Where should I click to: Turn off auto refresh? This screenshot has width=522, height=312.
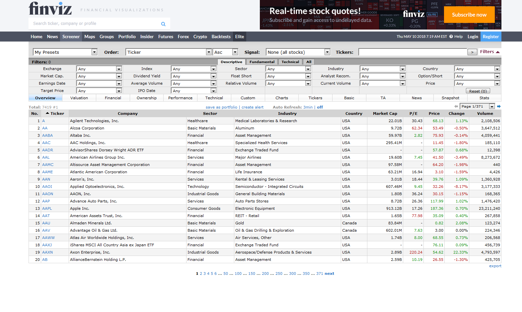point(320,107)
